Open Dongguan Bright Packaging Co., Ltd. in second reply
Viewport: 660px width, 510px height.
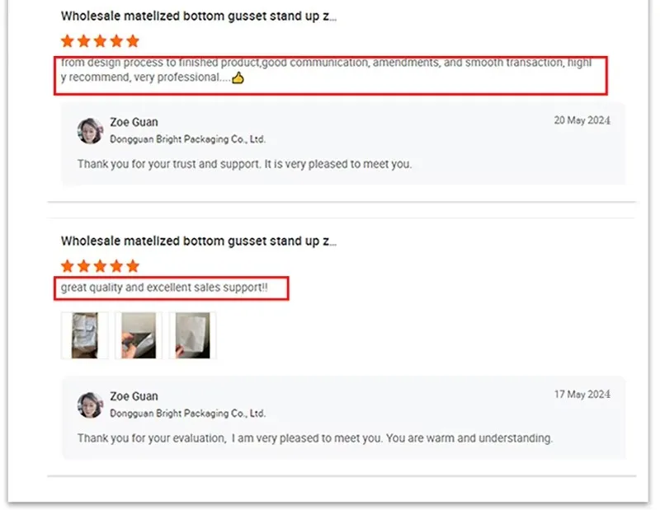pos(188,414)
